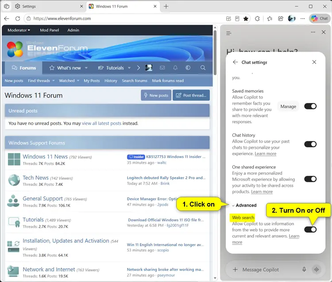Go to New posts sub-navigation link
Viewport: 332px width, 282px height.
pos(14,81)
